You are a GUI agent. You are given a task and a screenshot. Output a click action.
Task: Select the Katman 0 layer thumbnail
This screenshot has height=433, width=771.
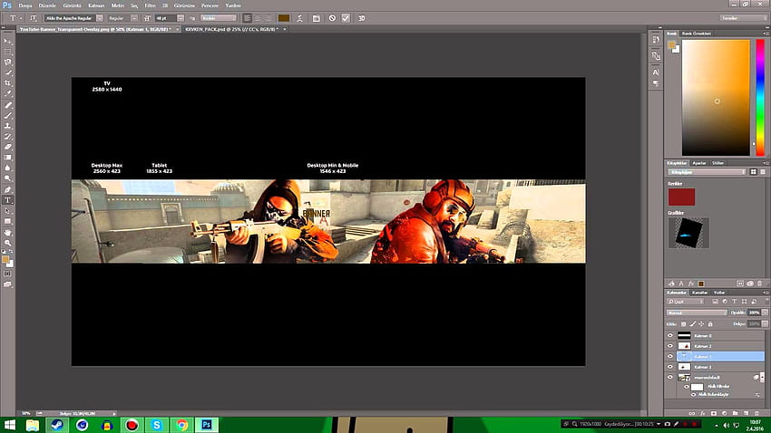pos(684,335)
